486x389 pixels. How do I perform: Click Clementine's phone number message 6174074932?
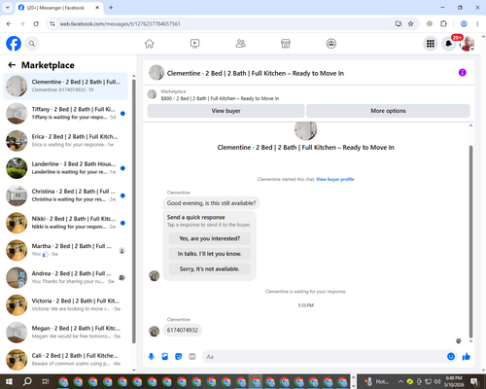tap(183, 330)
